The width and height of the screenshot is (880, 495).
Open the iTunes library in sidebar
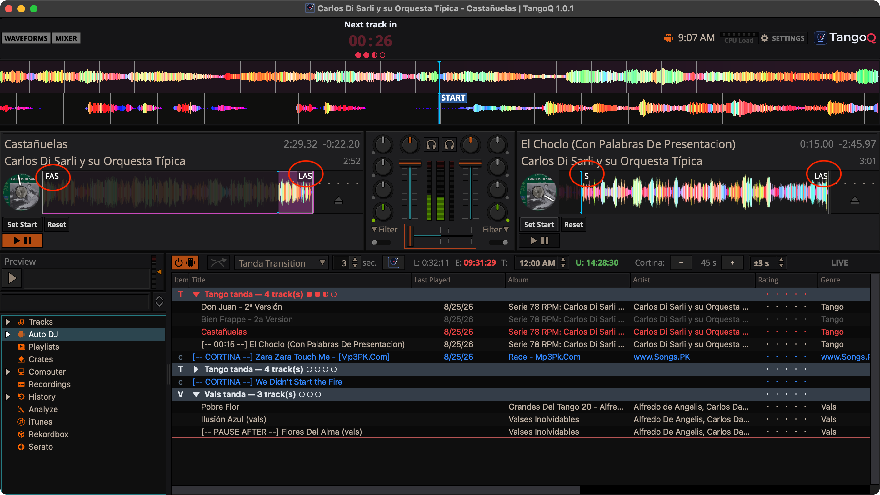(40, 422)
